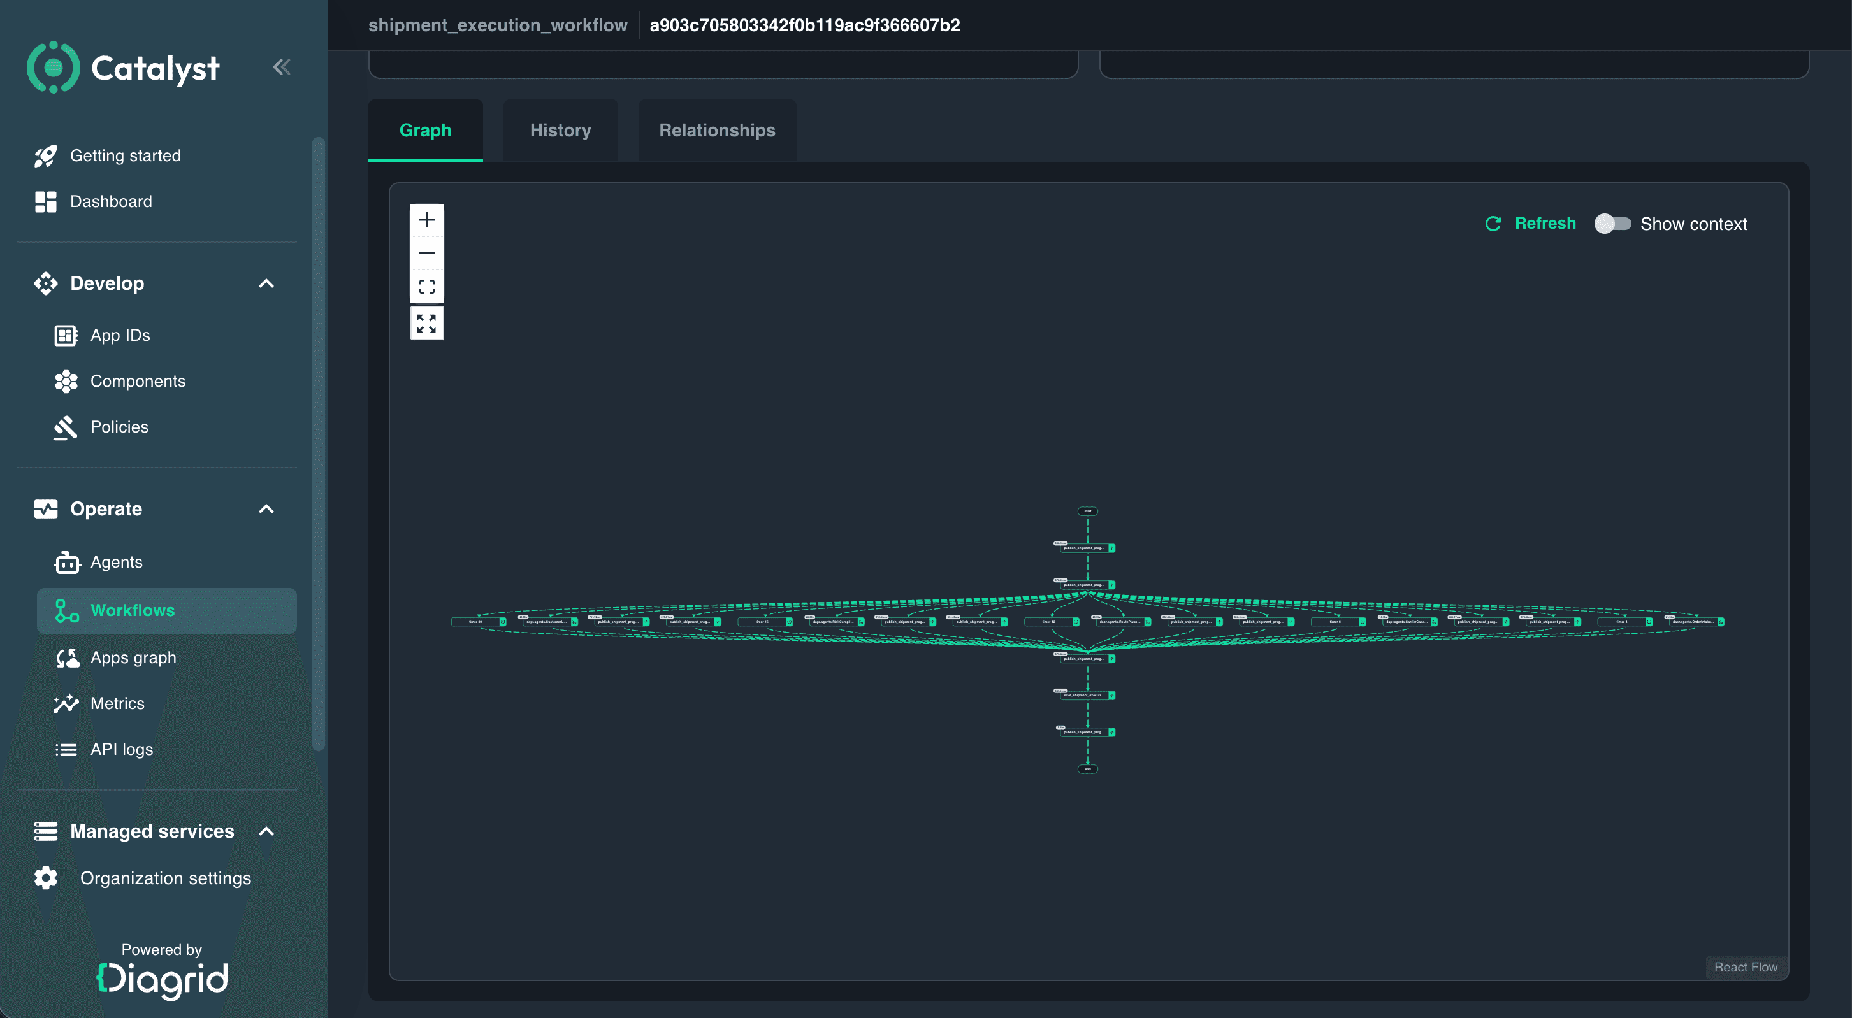Click the zoom in plus button
Image resolution: width=1852 pixels, height=1018 pixels.
click(426, 220)
